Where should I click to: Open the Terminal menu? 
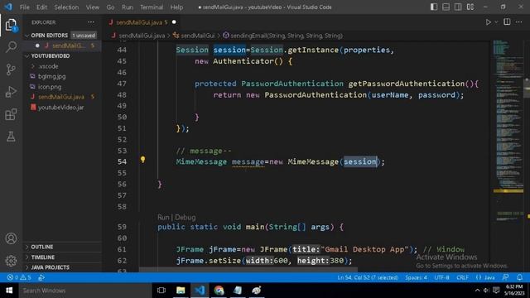152,7
